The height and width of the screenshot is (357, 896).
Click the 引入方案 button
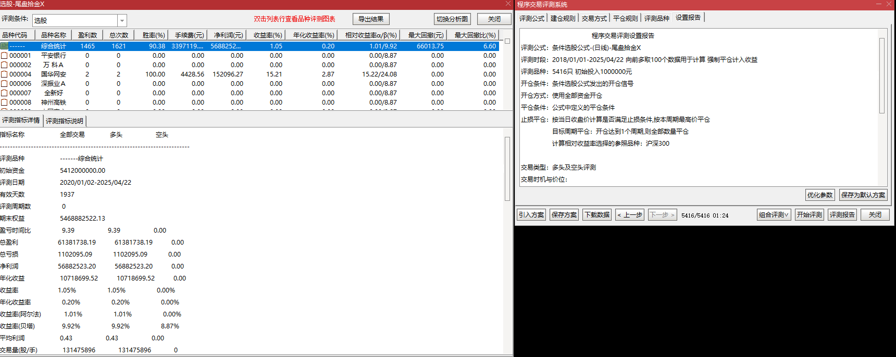[531, 215]
